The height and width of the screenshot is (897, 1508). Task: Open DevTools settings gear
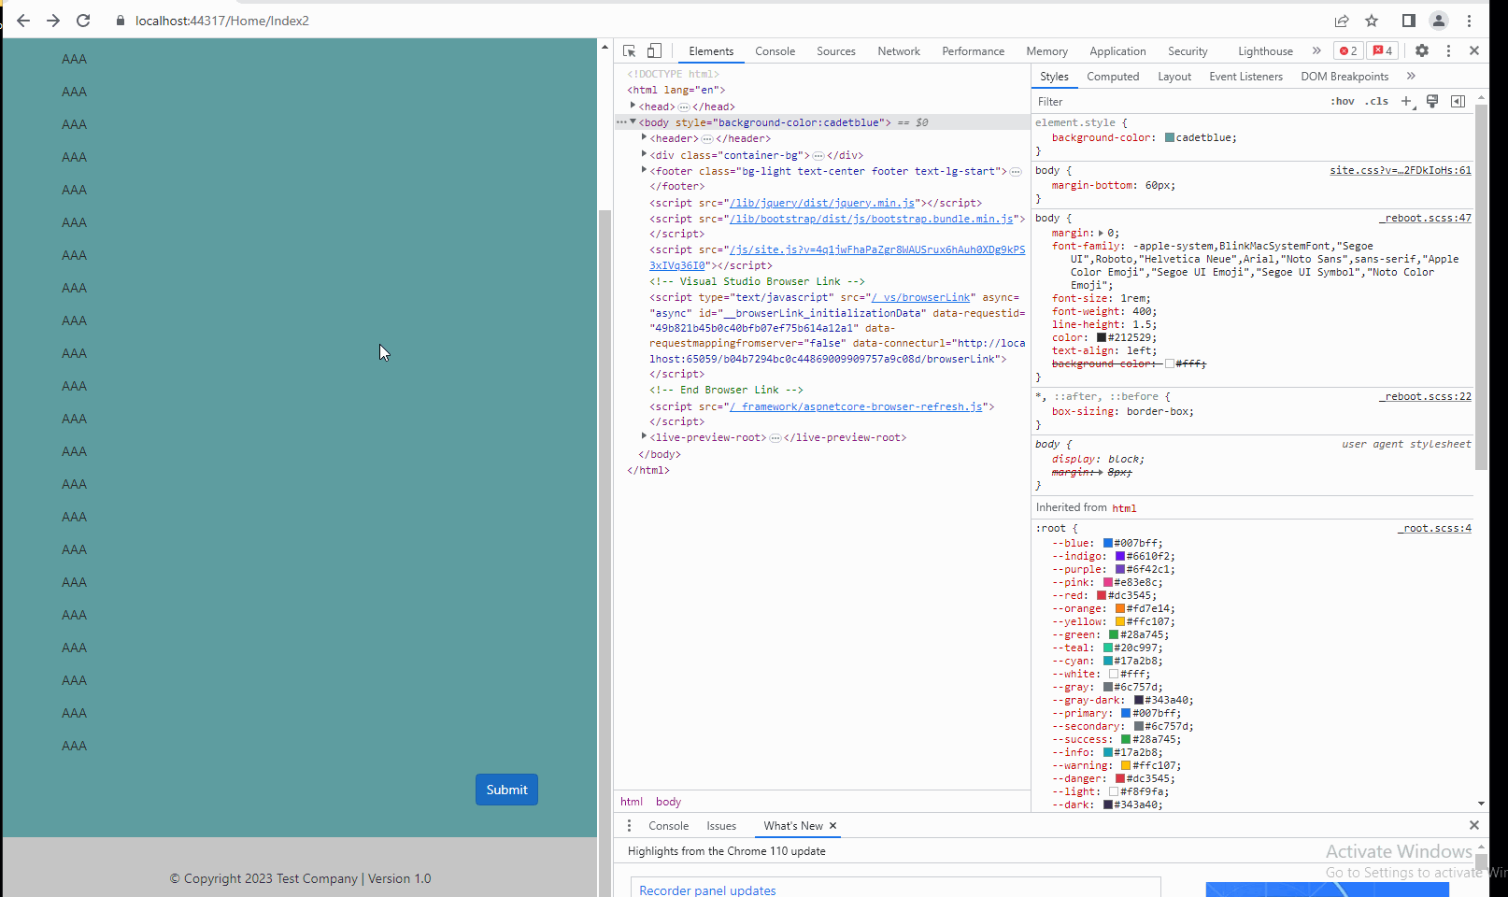click(x=1422, y=50)
